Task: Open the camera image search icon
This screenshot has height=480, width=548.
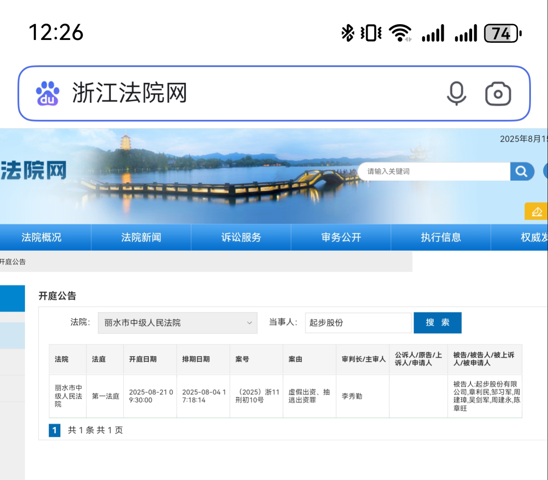Action: 498,94
